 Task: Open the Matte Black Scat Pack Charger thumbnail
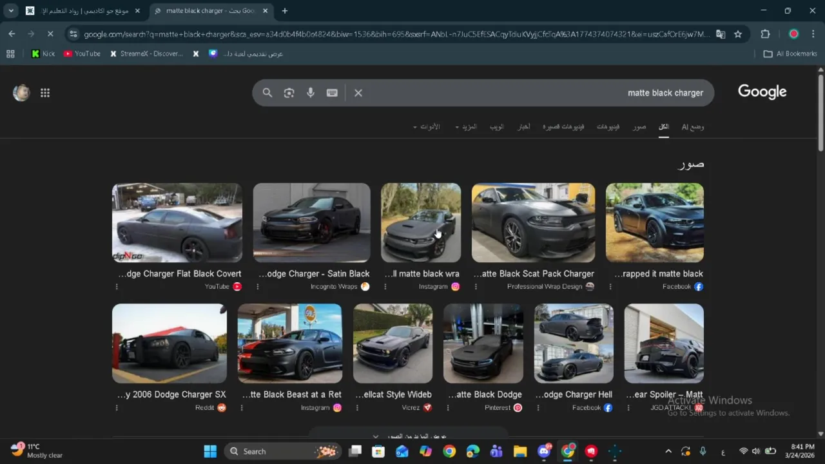[x=533, y=223]
